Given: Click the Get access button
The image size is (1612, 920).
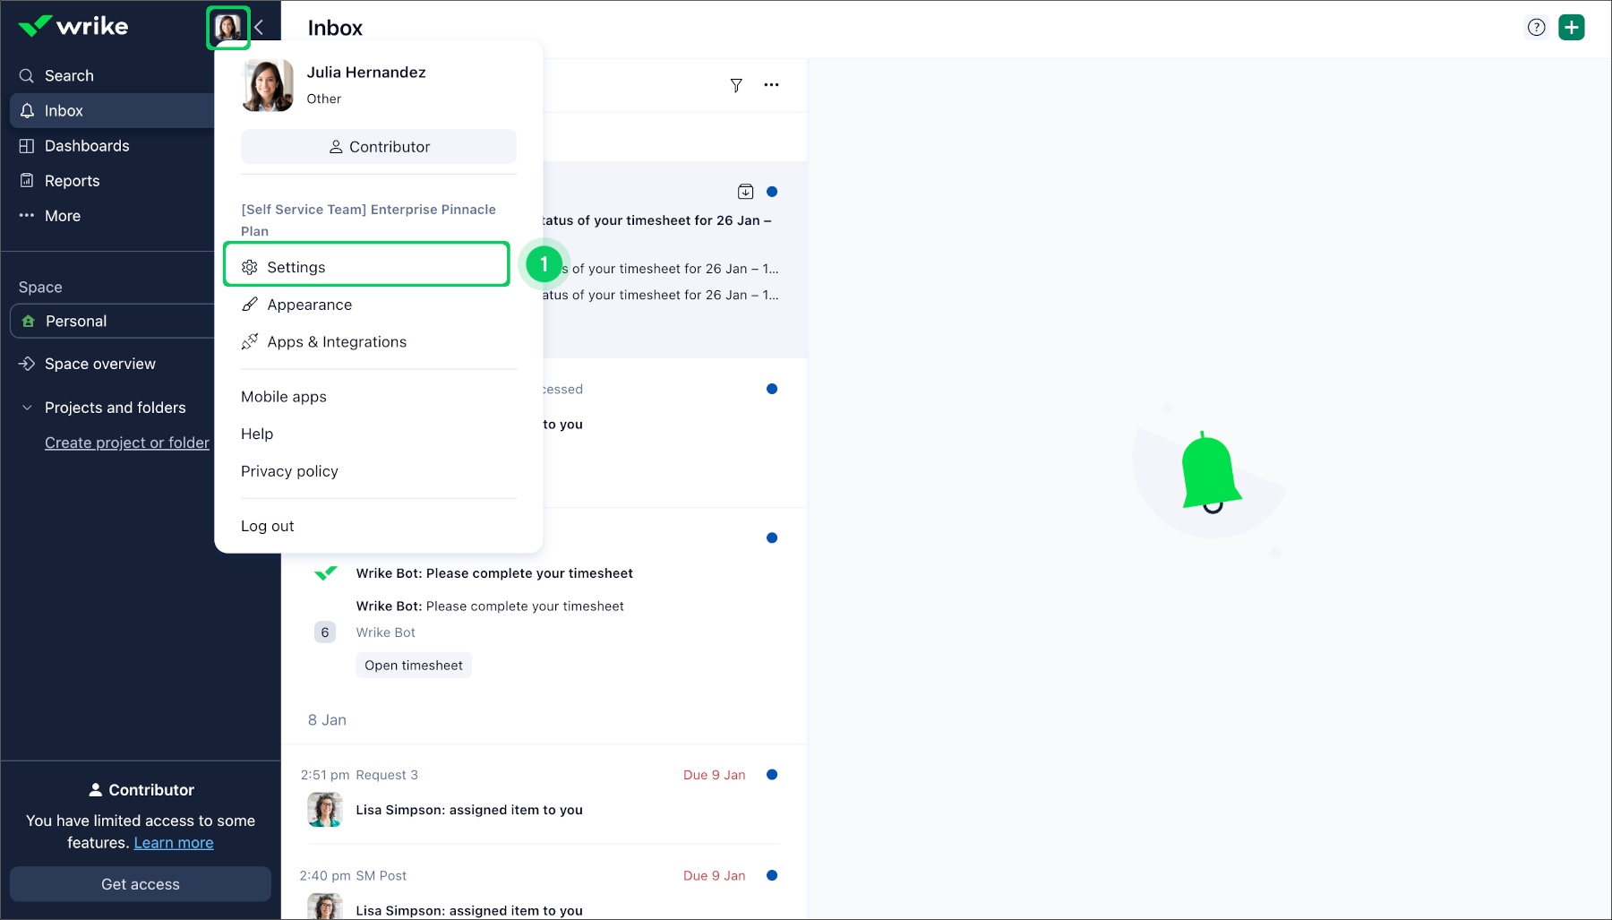Looking at the screenshot, I should pyautogui.click(x=141, y=884).
